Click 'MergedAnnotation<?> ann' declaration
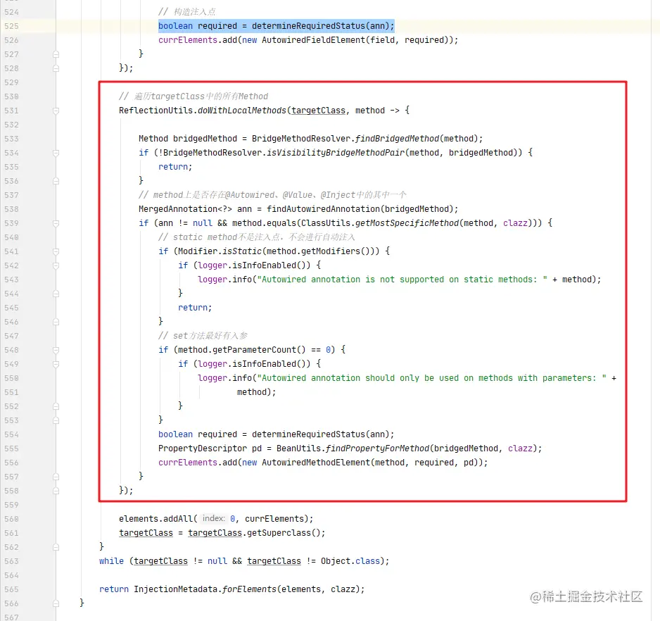Viewport: 660px width, 621px height. click(x=196, y=209)
